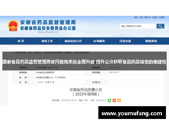Click the orange star QZone share icon
169x122 pixels.
(x=119, y=100)
